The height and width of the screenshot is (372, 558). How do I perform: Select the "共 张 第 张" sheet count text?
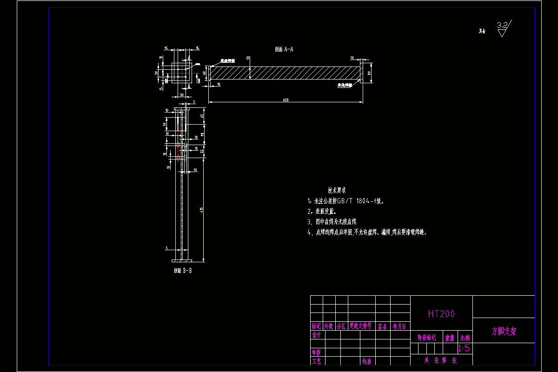tap(441, 360)
